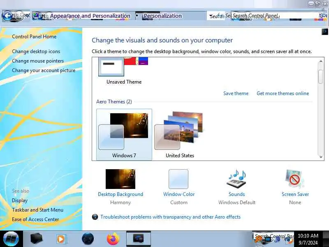Click the taskbar clock 10:10 AM
329x247 pixels.
[308, 239]
